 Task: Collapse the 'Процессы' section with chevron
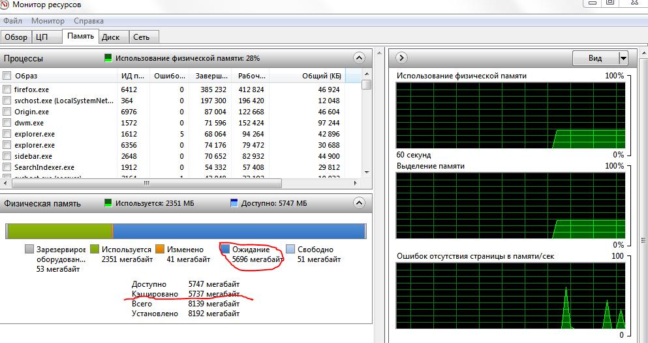tap(359, 58)
